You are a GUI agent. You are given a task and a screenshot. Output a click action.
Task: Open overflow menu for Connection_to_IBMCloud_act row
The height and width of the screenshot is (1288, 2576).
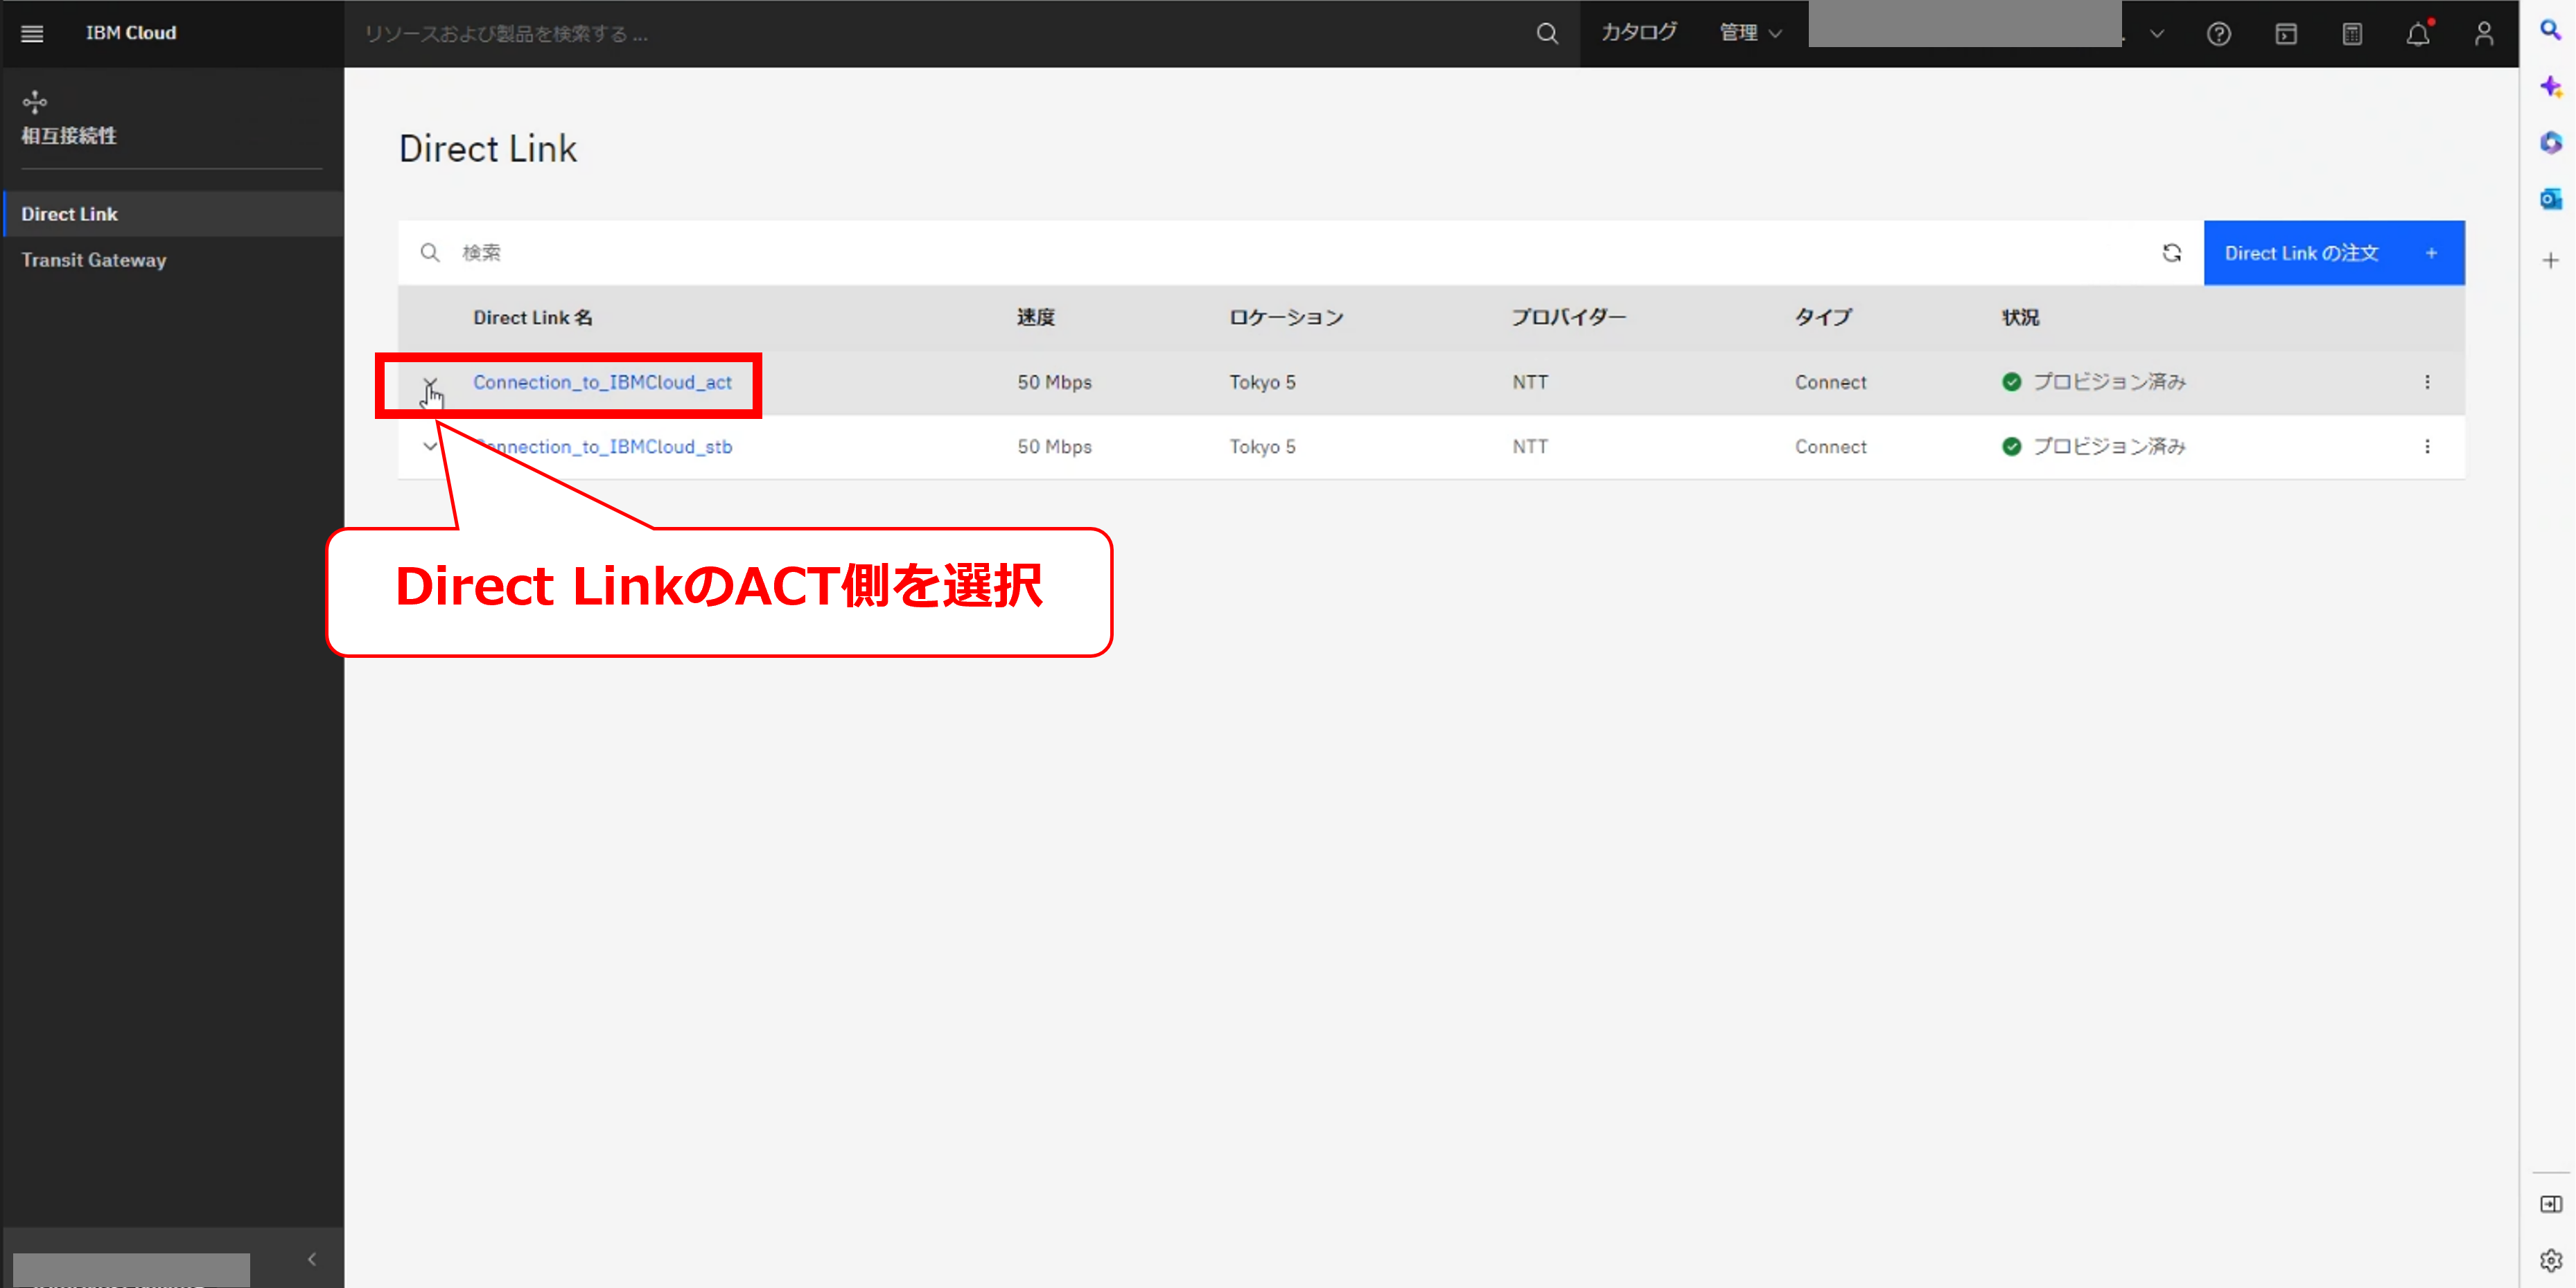(2426, 382)
